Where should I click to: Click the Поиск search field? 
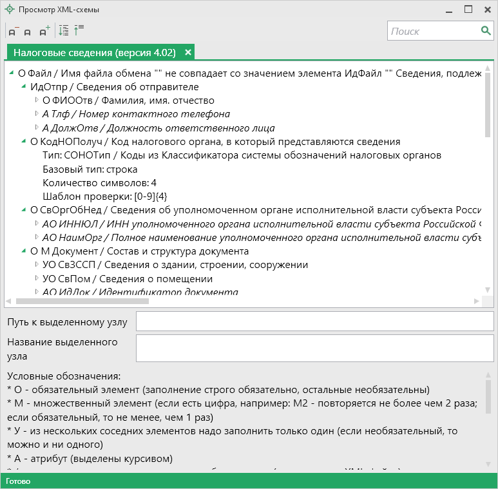[x=433, y=31]
